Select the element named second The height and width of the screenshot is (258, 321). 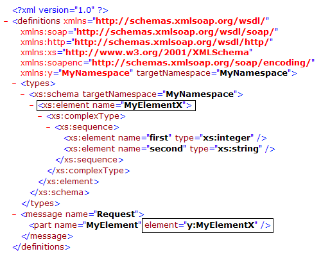169,149
